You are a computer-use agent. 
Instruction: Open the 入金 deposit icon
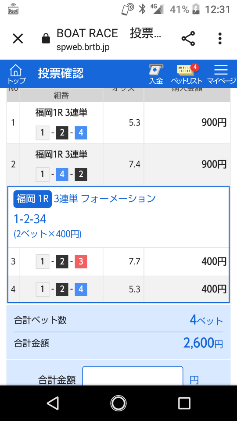156,74
